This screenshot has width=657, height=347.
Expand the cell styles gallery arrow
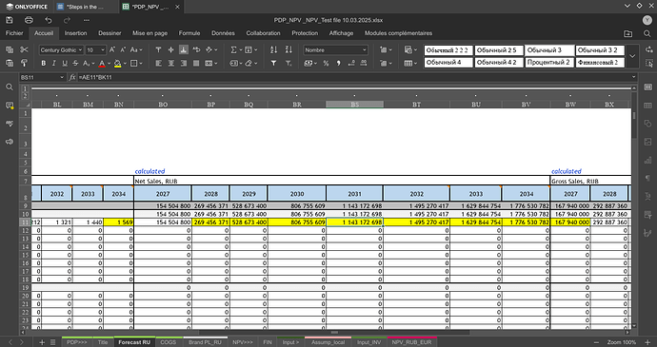click(632, 56)
